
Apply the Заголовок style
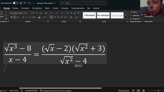[117, 15]
